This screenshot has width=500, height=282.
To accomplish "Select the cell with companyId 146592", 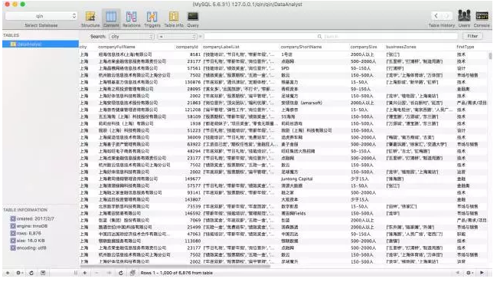I will 188,213.
